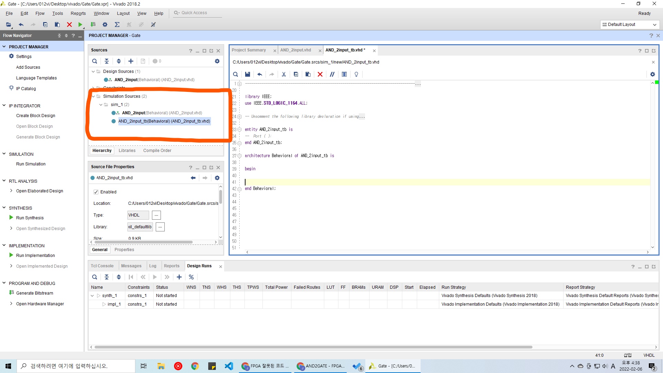The height and width of the screenshot is (373, 663).
Task: Click the Sigma report icon in toolbar
Action: [x=117, y=25]
